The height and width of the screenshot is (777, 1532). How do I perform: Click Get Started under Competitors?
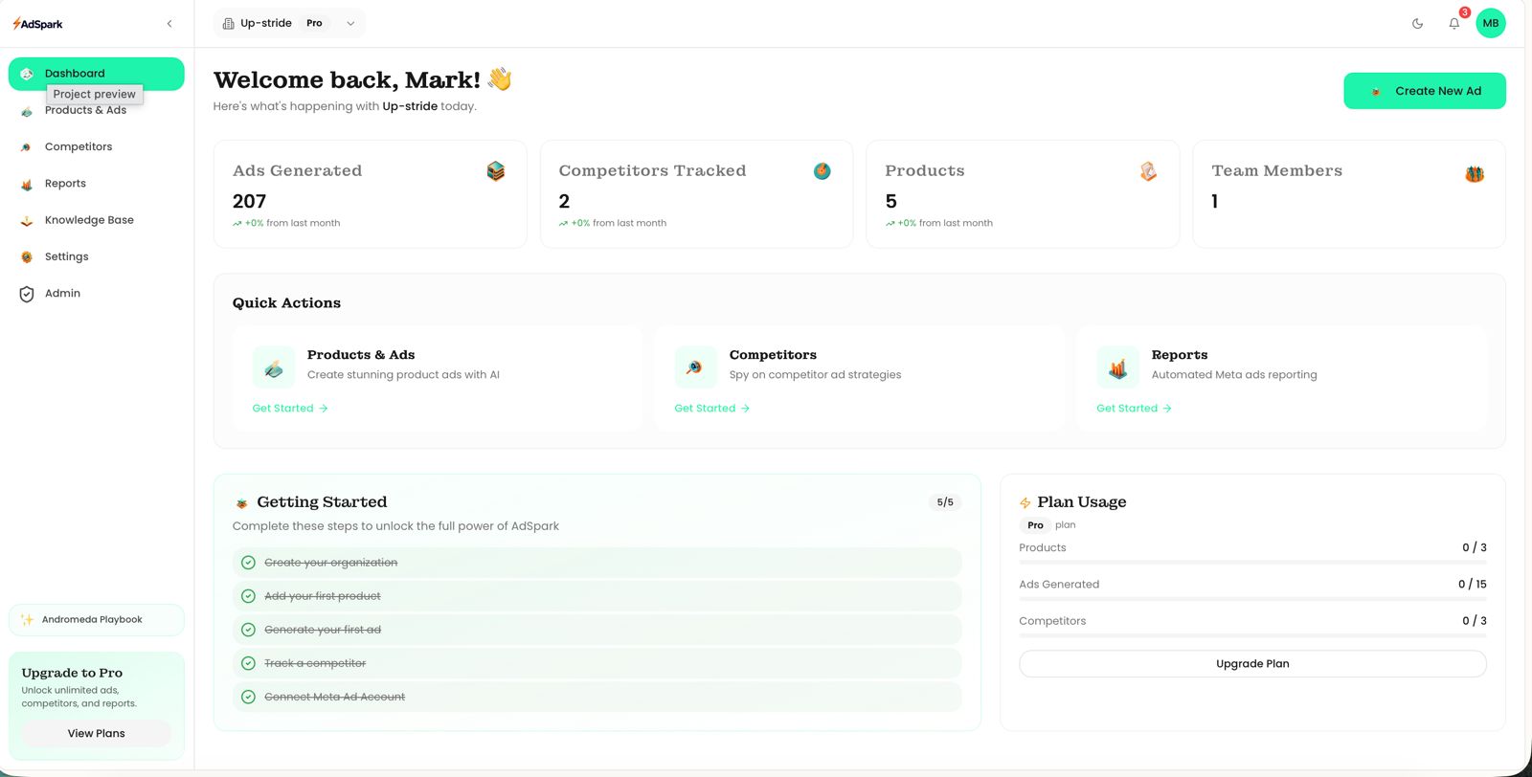712,409
